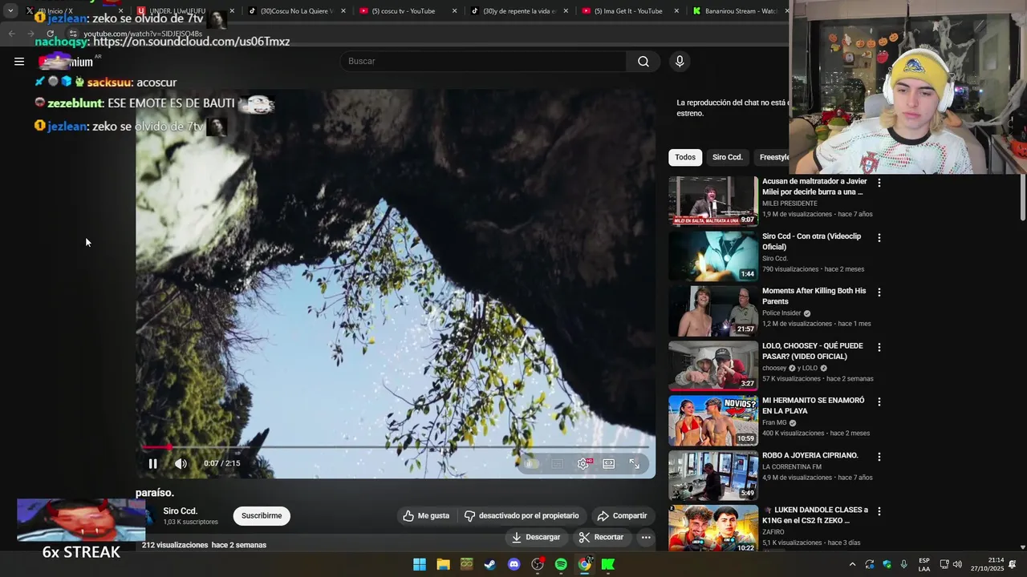Screen dimensions: 1027x577
Task: Subscribe with the Suscribirme button
Action: tap(262, 515)
